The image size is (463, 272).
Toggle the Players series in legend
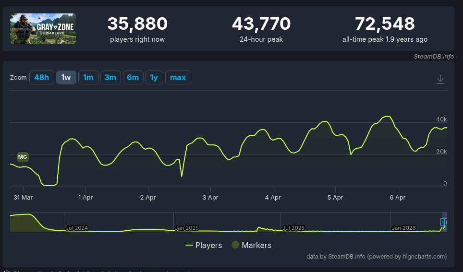pyautogui.click(x=204, y=245)
